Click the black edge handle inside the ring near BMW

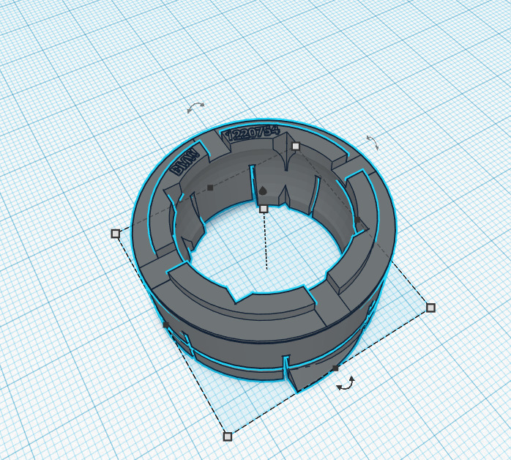(x=210, y=188)
